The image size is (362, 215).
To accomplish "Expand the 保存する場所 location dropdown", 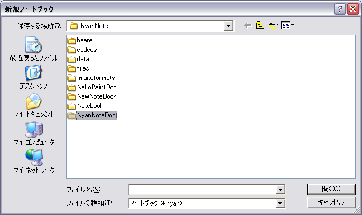I will click(x=228, y=25).
